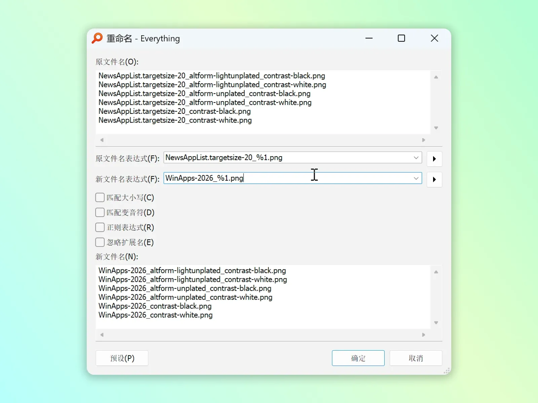Click right arrow of original filenames horizontal scrollbar
538x403 pixels.
(424, 140)
